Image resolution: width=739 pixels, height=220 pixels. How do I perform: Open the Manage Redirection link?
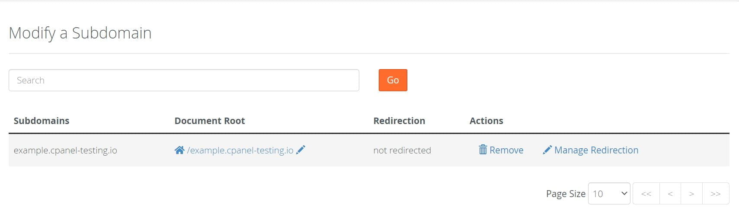[596, 150]
